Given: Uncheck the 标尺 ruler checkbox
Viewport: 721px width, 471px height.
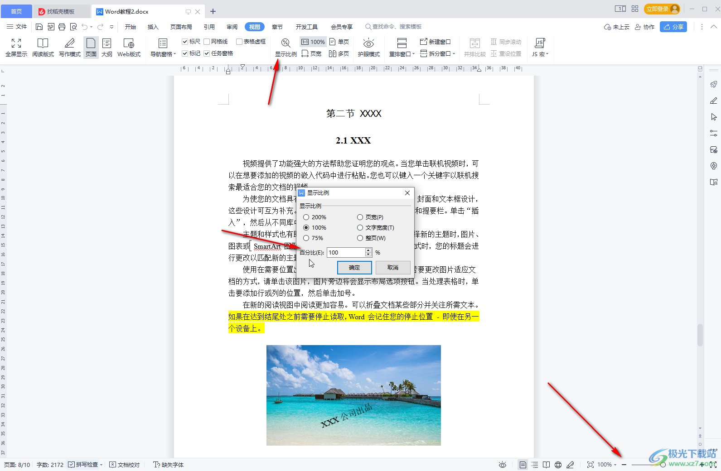Looking at the screenshot, I should point(185,42).
